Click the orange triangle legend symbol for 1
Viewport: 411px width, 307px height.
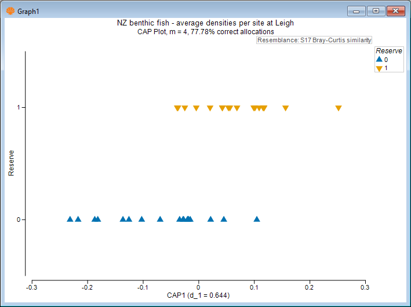pyautogui.click(x=379, y=68)
